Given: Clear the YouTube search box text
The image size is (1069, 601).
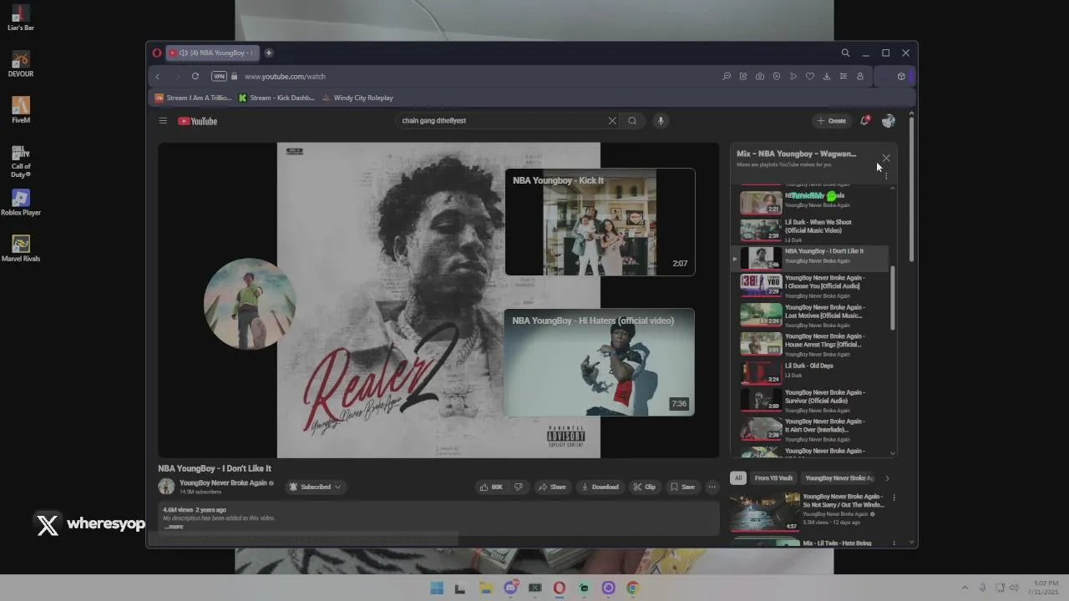Looking at the screenshot, I should point(612,121).
